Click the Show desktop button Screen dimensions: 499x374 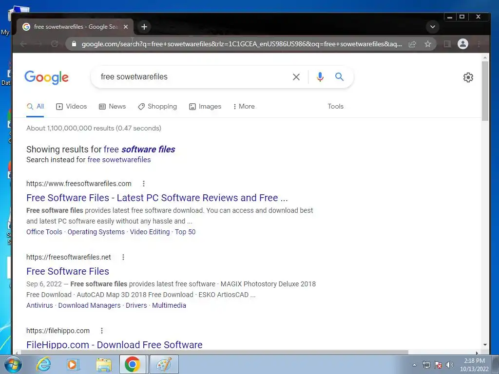click(496, 364)
